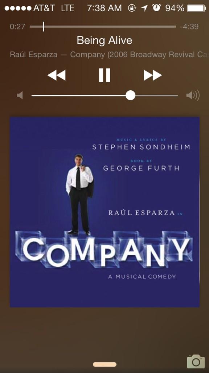Skip forward to the next track

[153, 75]
